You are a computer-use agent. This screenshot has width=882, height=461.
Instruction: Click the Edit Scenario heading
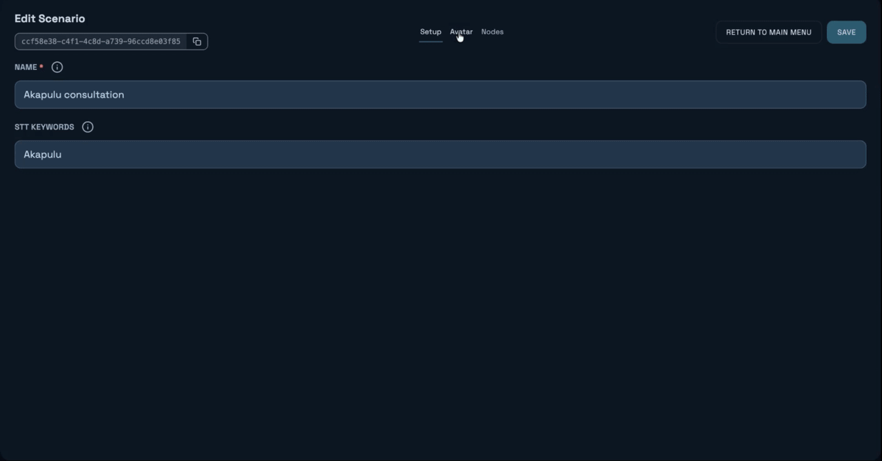click(x=50, y=19)
